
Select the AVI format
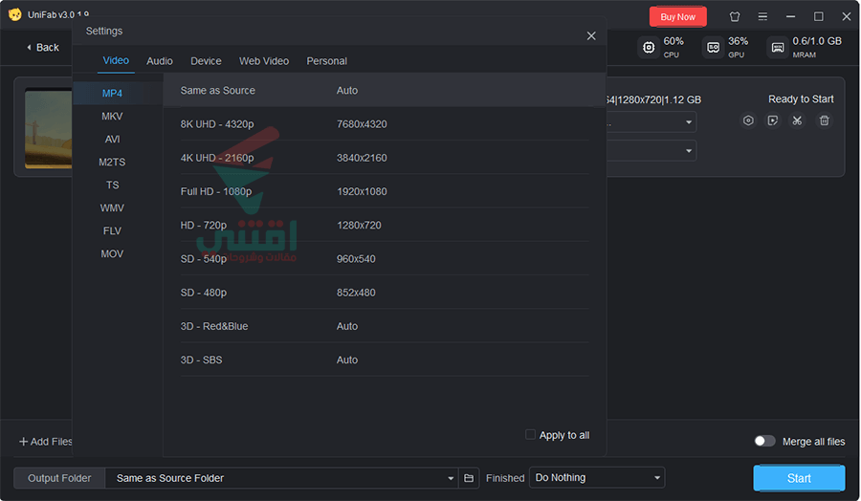coord(112,140)
